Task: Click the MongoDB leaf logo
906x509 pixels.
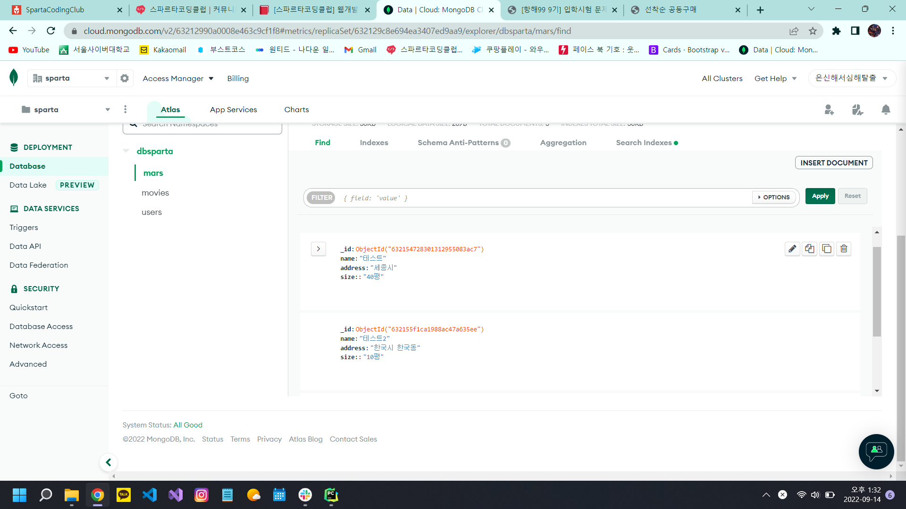Action: tap(14, 77)
